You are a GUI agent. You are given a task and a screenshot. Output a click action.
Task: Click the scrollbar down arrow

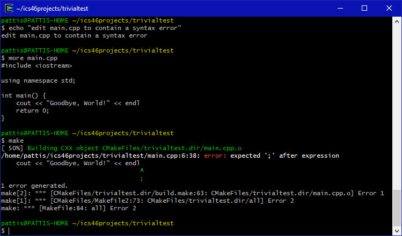[397, 231]
